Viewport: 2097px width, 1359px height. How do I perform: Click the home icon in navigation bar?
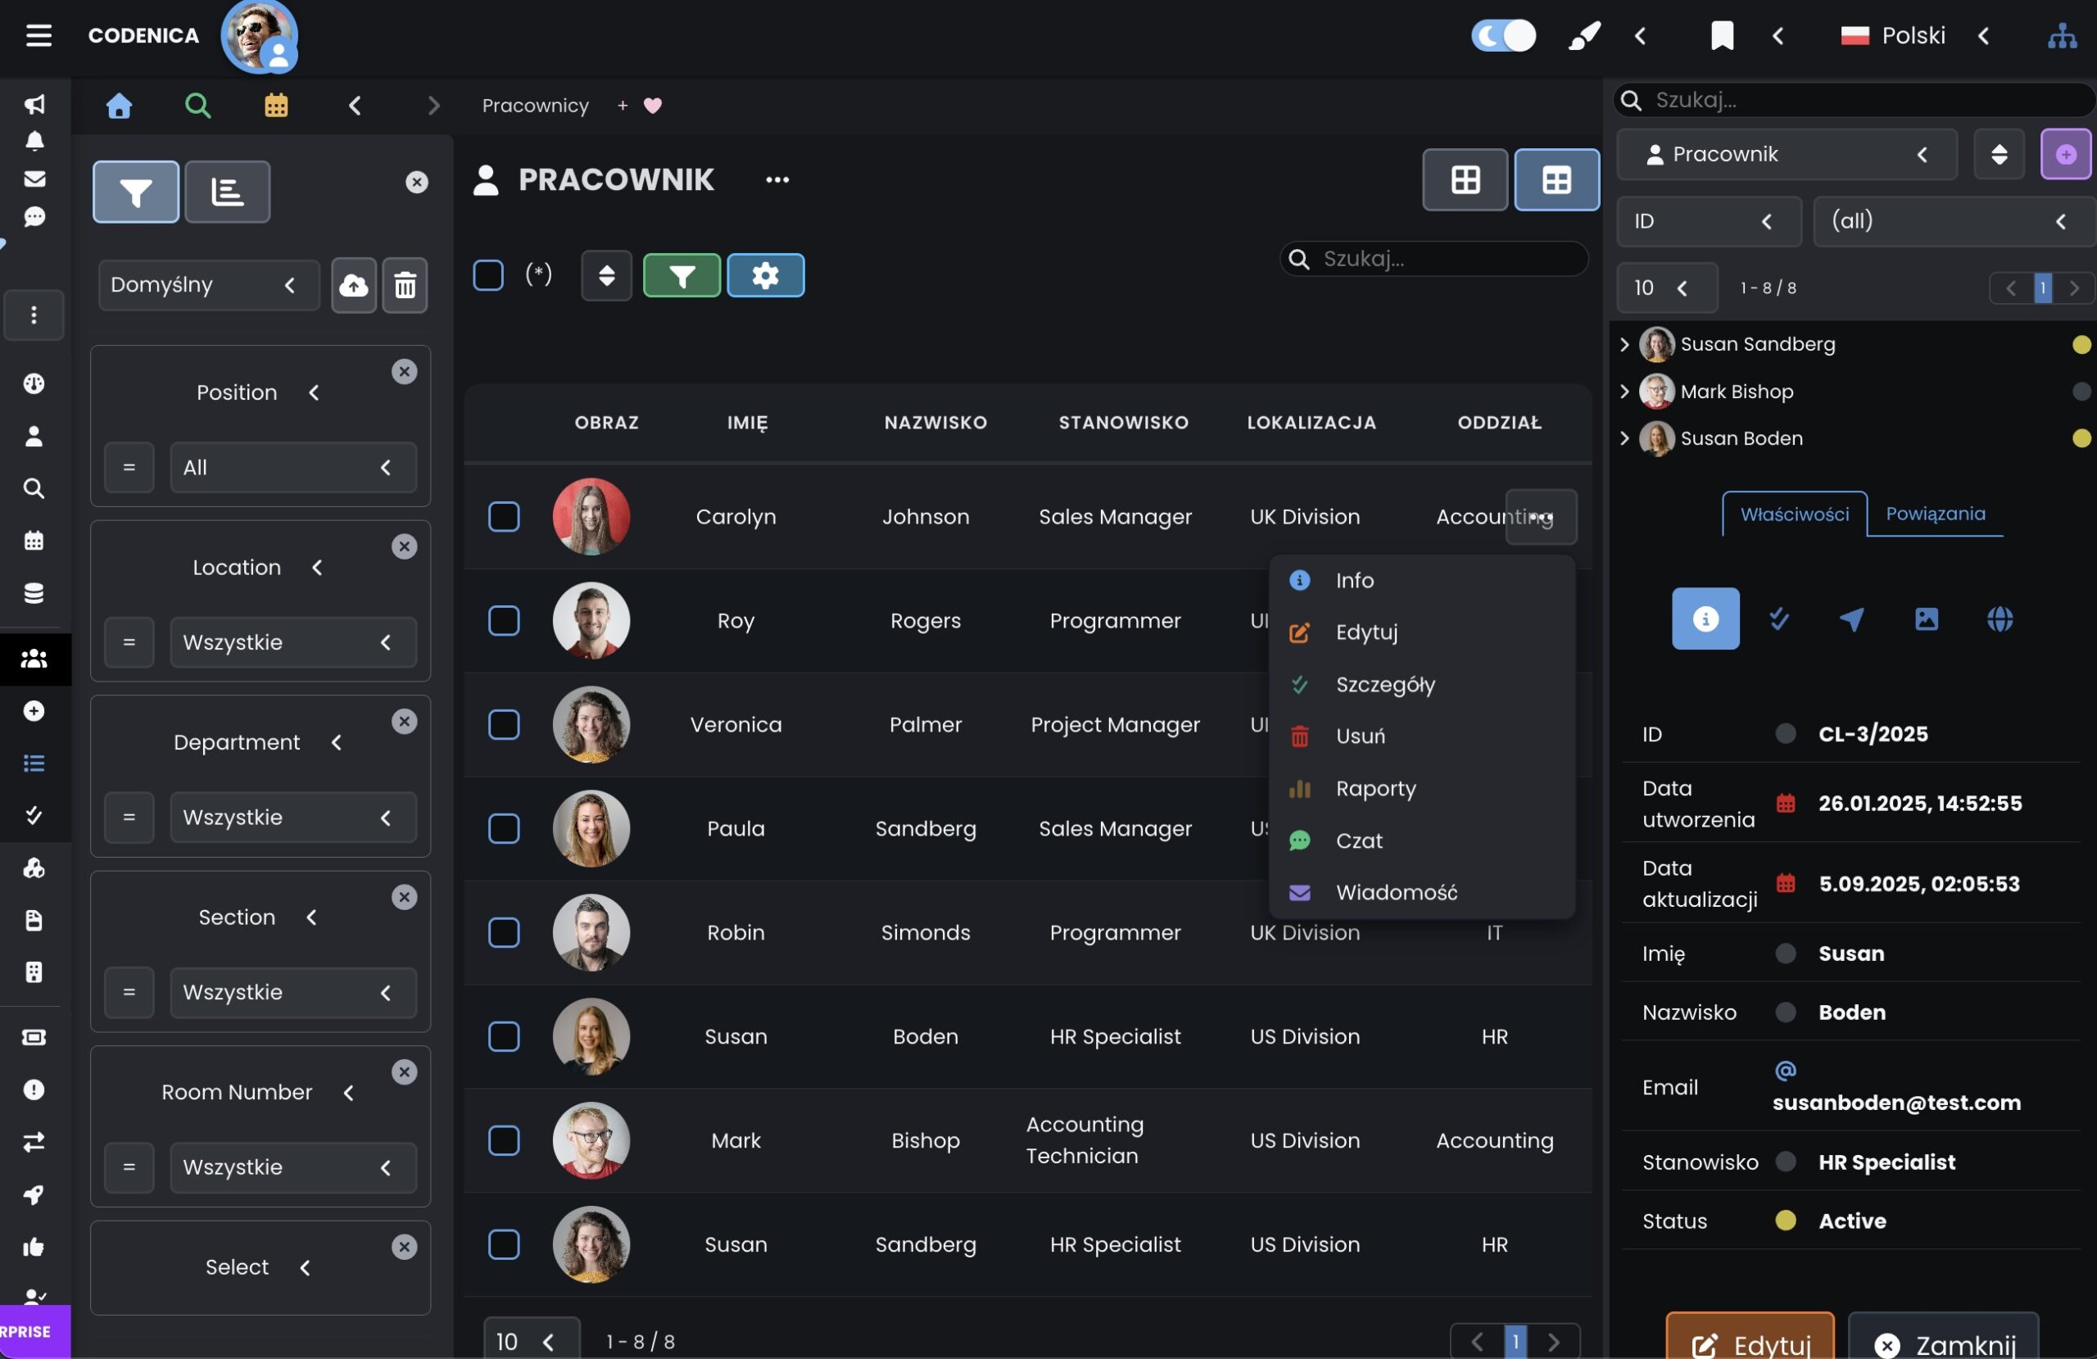tap(119, 106)
